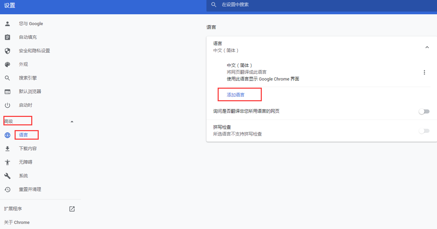This screenshot has width=437, height=229.
Task: Click the browser window icon for 默认浏览器
Action: point(7,92)
